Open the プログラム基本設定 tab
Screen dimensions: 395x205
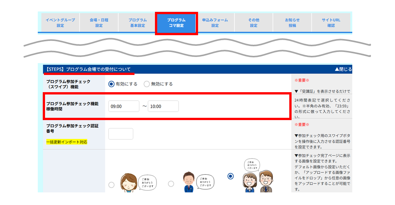pos(137,23)
